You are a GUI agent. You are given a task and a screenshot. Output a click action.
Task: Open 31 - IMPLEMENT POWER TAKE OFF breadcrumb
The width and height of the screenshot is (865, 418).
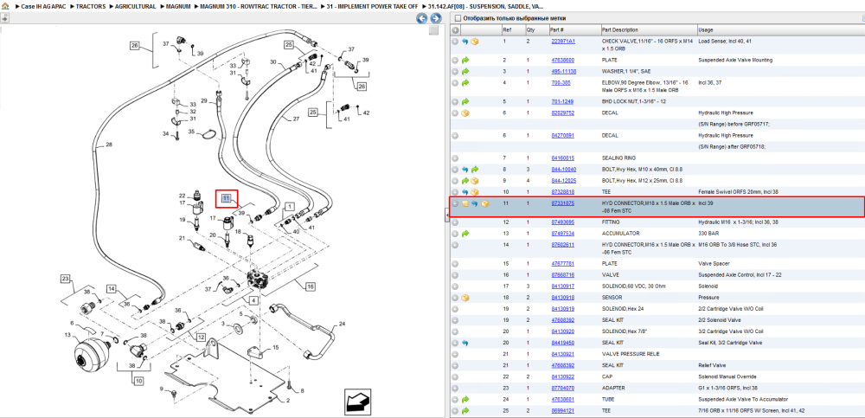coord(372,7)
